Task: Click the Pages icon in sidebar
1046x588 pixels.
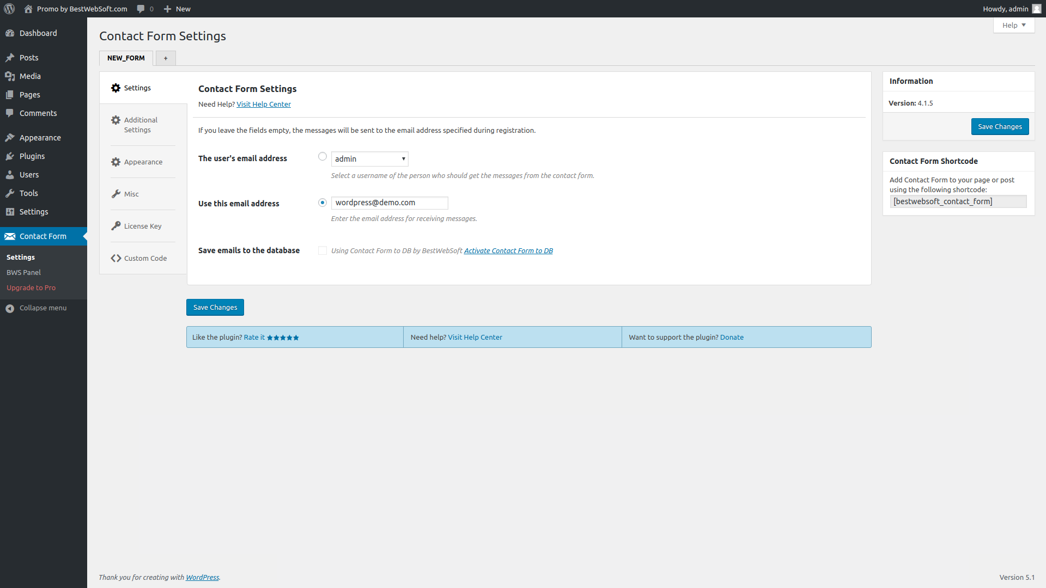Action: pyautogui.click(x=10, y=95)
